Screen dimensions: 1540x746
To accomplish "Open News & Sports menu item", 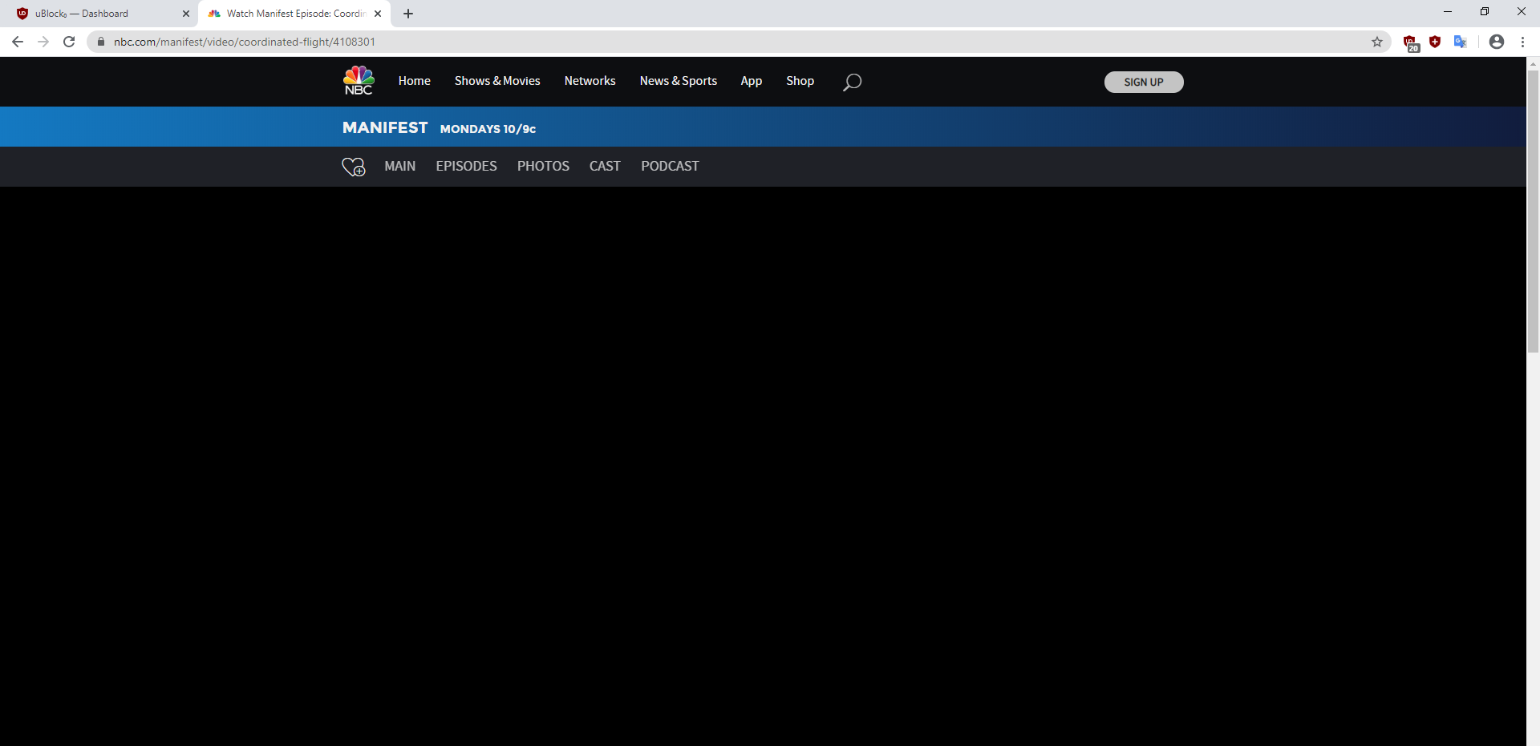I will pyautogui.click(x=679, y=81).
